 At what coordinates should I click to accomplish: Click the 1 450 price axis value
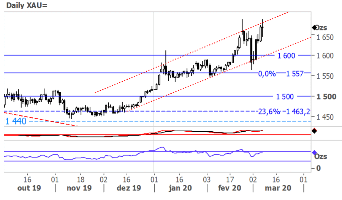(x=325, y=117)
